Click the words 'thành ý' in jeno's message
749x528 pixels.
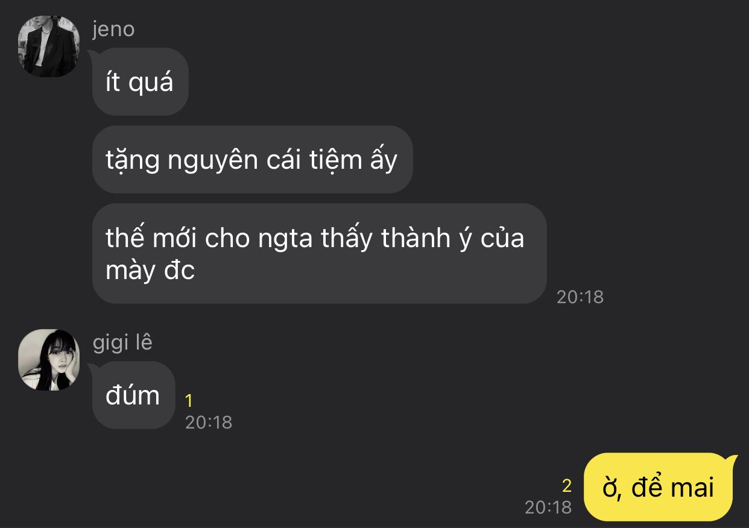tap(427, 239)
